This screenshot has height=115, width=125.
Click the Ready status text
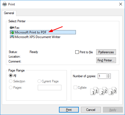34,52
